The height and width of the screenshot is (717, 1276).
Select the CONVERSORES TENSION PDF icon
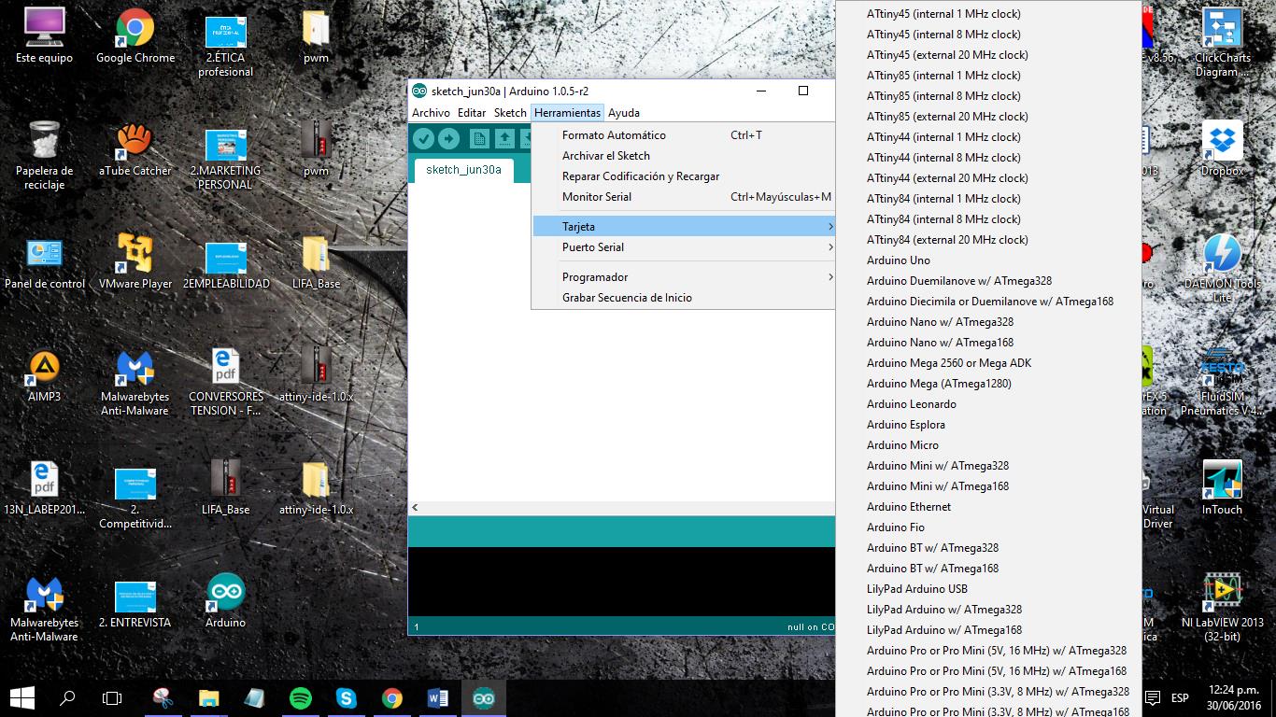pyautogui.click(x=225, y=382)
